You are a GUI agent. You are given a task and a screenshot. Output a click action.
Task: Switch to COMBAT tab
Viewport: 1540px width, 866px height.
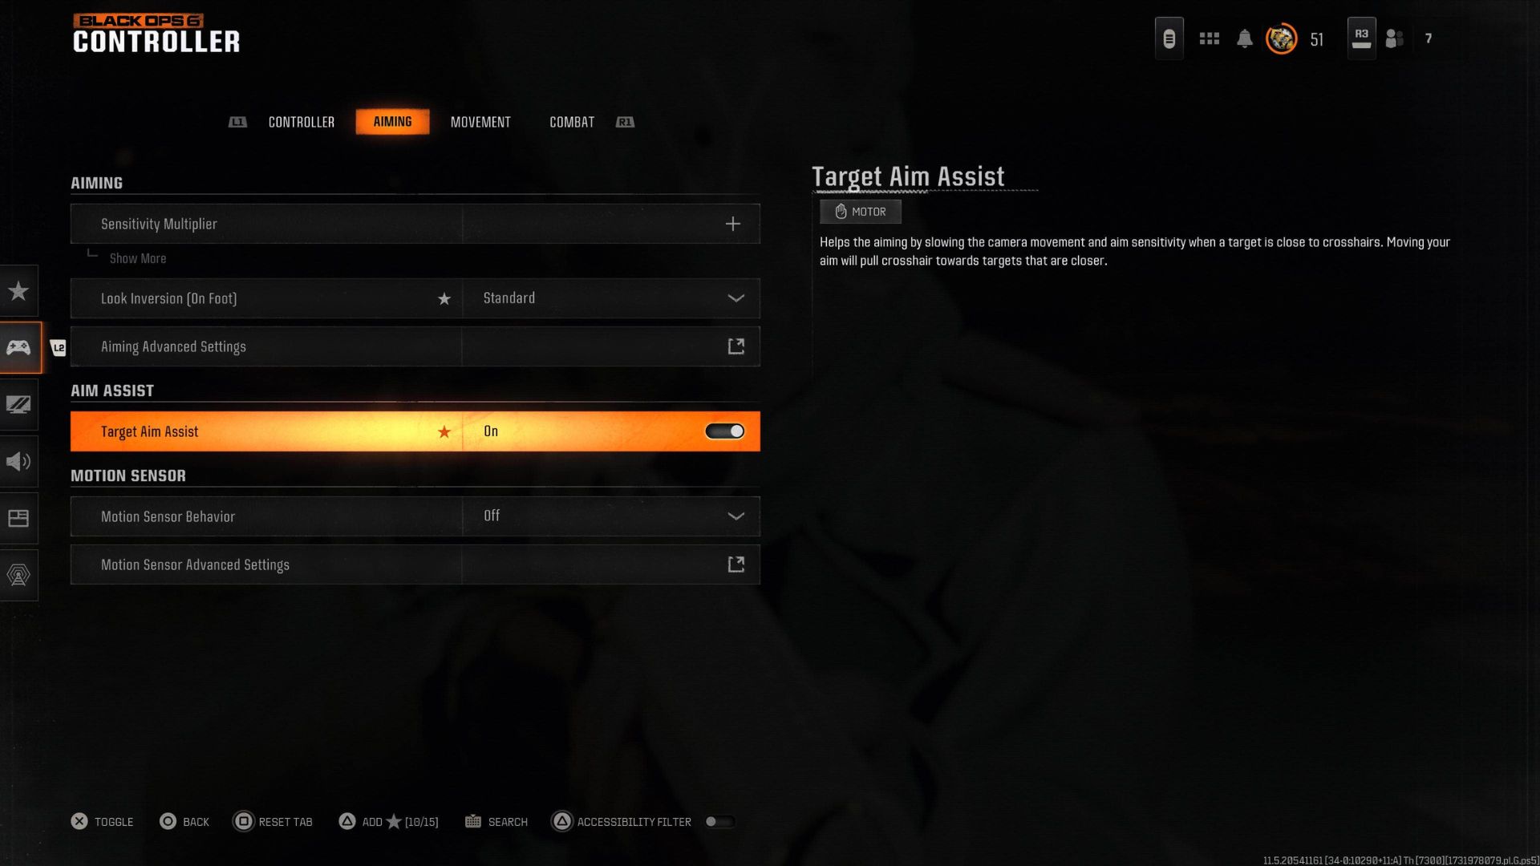[x=570, y=122]
